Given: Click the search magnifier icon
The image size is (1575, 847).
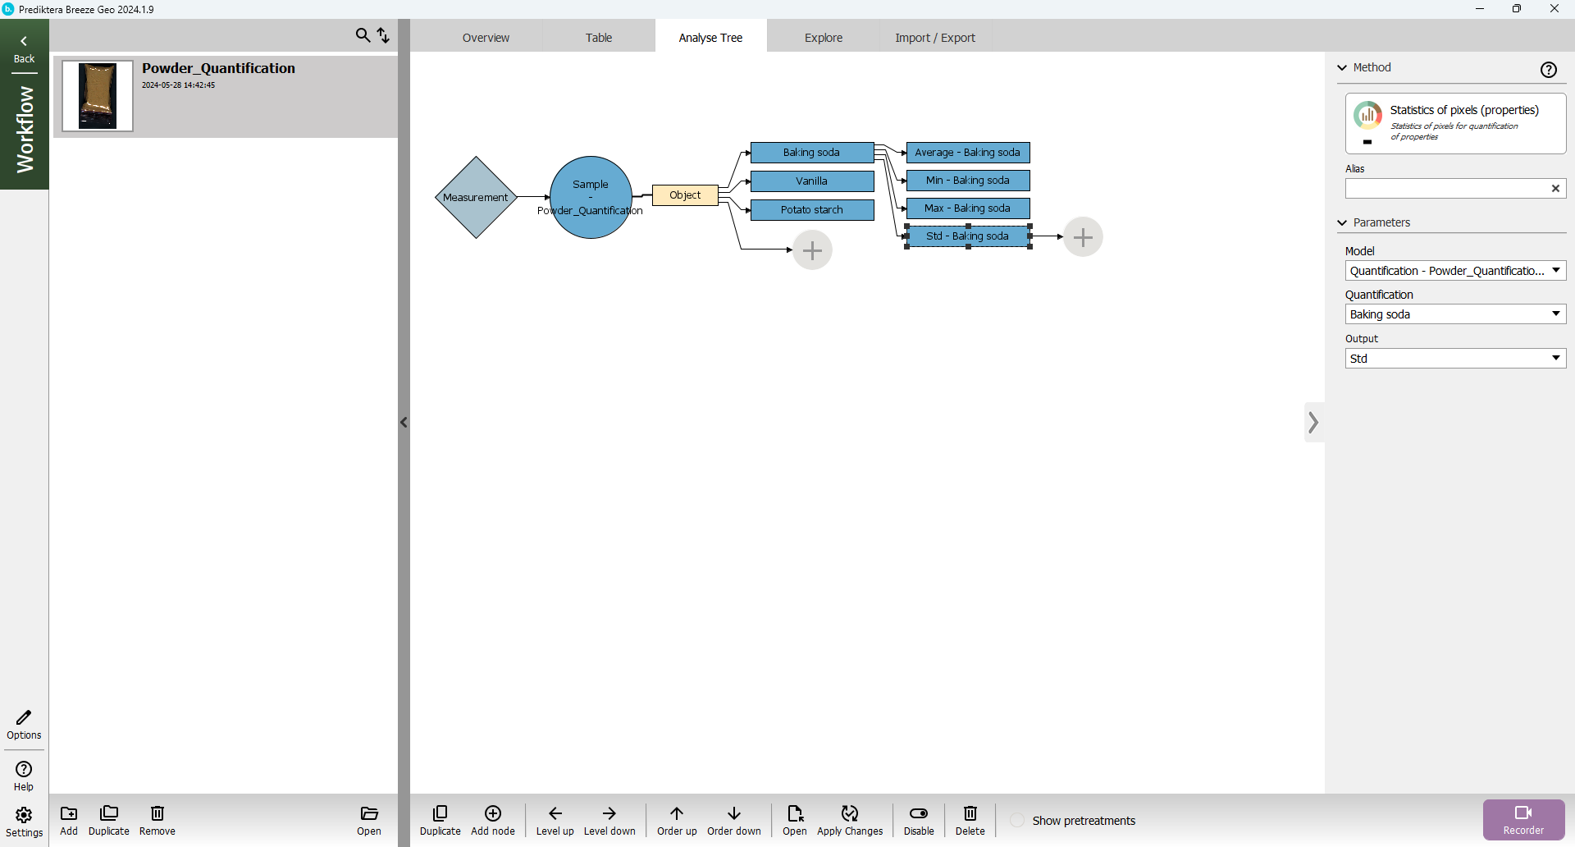Looking at the screenshot, I should [363, 35].
